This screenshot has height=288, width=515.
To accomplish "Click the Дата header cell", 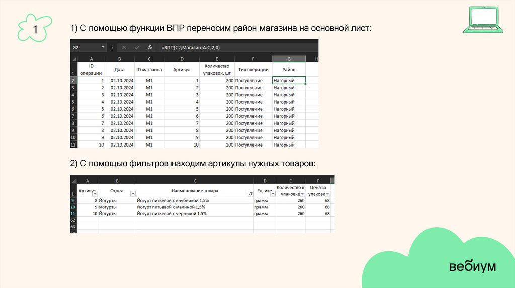I will [x=119, y=69].
